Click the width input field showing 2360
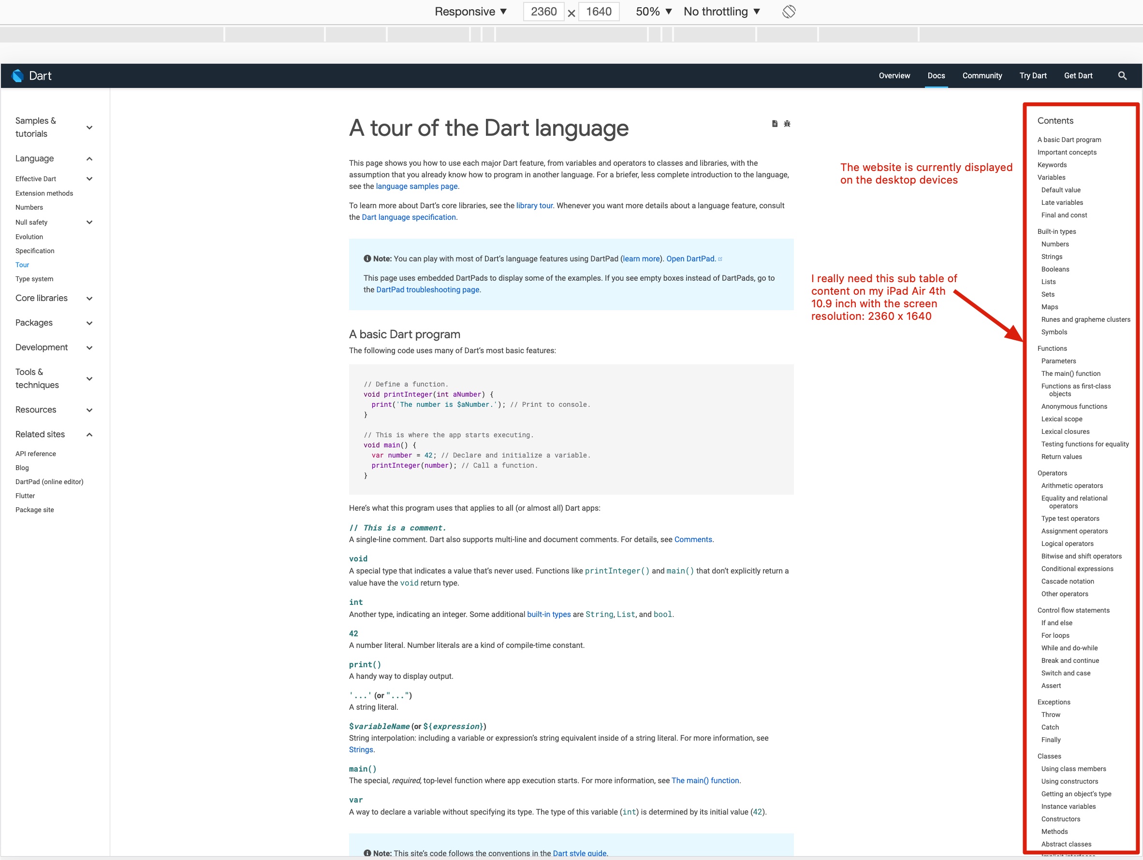The height and width of the screenshot is (860, 1143). [x=543, y=12]
